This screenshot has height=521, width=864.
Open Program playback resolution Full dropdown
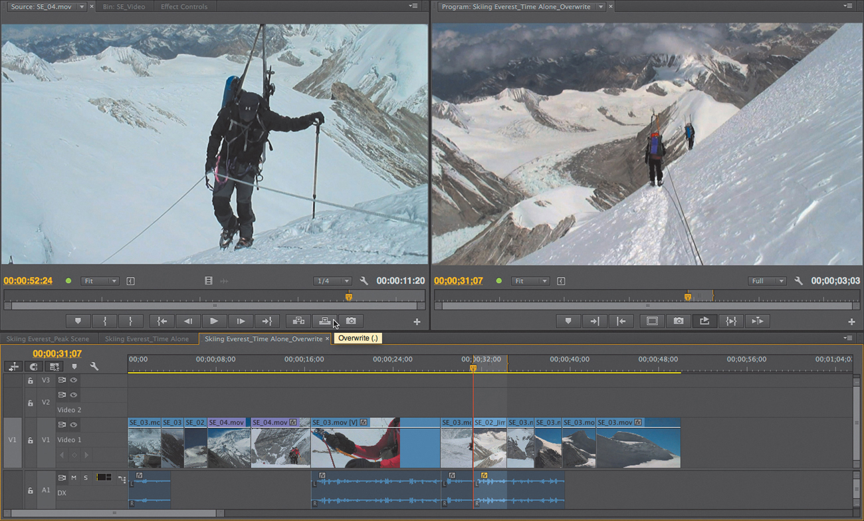click(767, 281)
